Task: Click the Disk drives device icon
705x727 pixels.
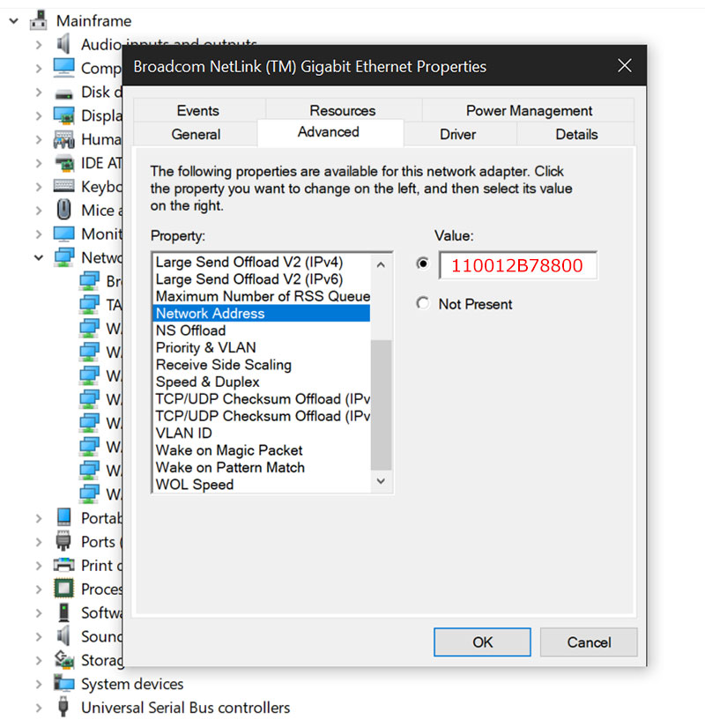Action: pyautogui.click(x=63, y=92)
